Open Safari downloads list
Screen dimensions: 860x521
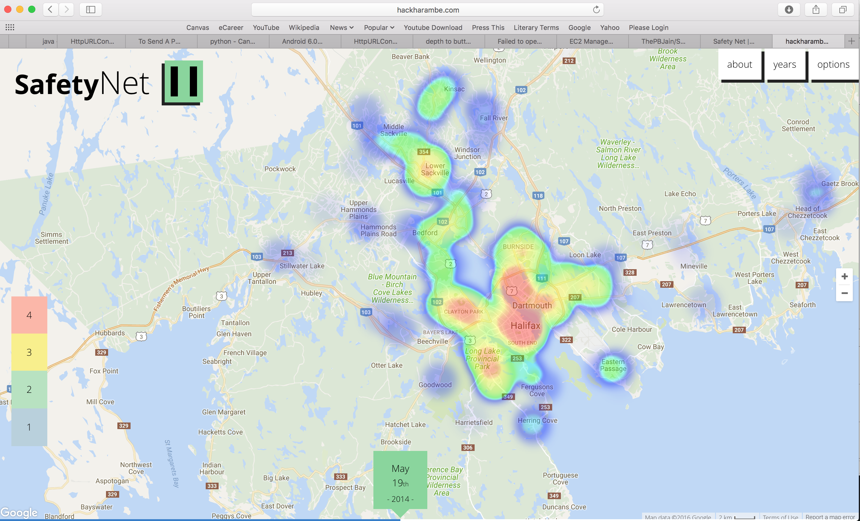pyautogui.click(x=789, y=10)
